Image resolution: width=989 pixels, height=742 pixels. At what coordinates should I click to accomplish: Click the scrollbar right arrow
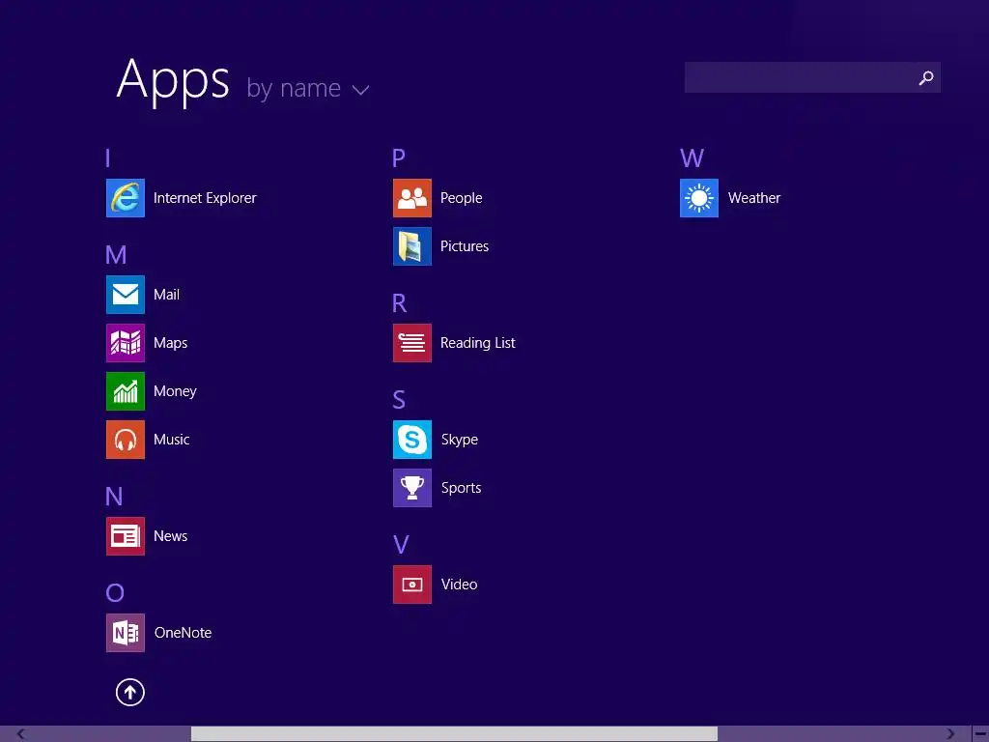[x=950, y=734]
